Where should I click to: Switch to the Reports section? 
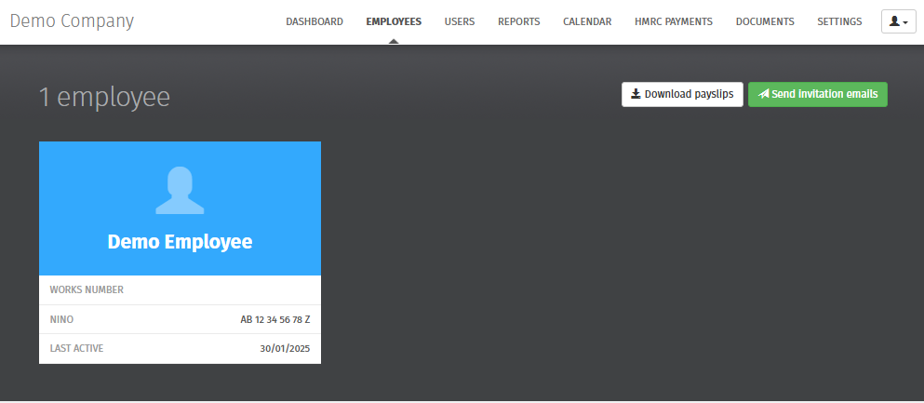(518, 21)
